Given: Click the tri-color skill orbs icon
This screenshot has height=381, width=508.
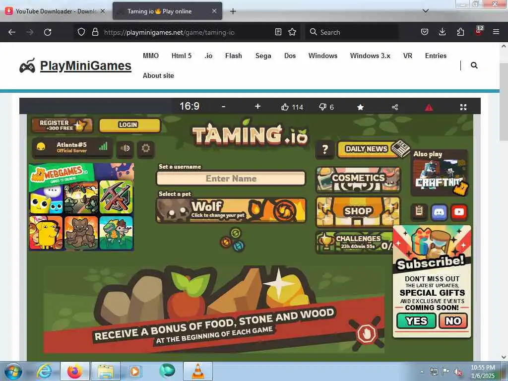Looking at the screenshot, I should coord(232,240).
